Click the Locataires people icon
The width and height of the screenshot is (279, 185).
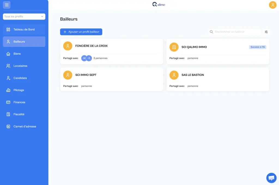8,66
